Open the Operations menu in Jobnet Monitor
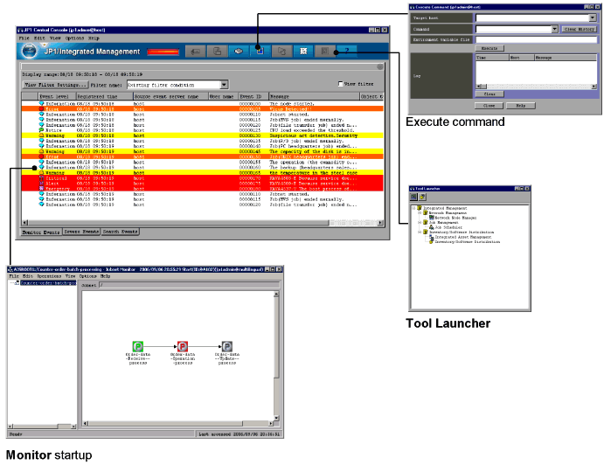The image size is (604, 465). pos(49,276)
